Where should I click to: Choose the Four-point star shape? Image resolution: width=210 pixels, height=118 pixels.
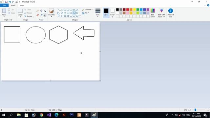pyautogui.click(x=62, y=16)
